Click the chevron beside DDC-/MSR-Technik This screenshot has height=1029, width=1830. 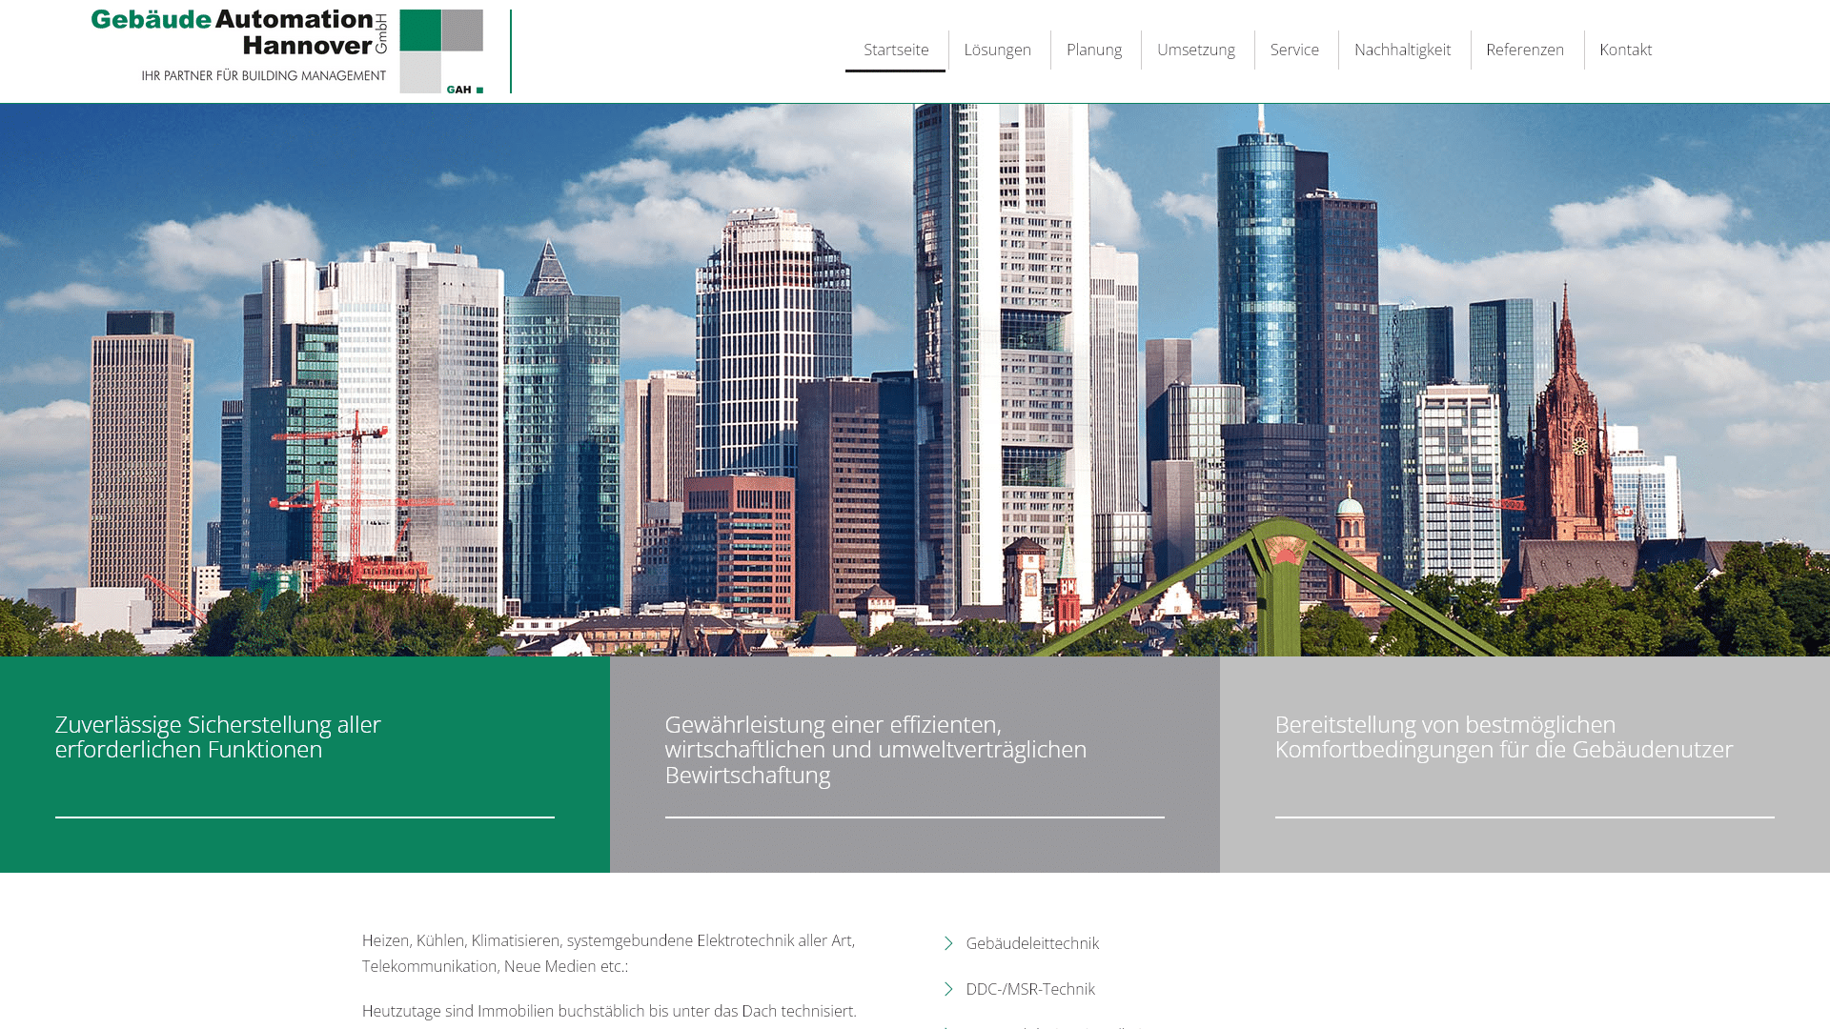(948, 989)
